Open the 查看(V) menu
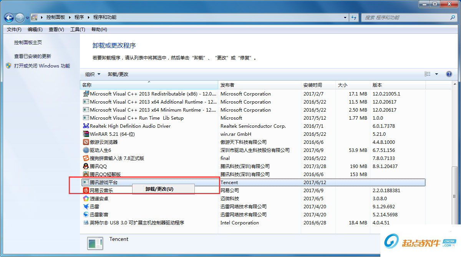The image size is (461, 257). click(56, 30)
